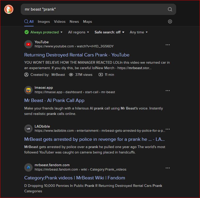Switch to the Images tab
The width and height of the screenshot is (200, 198).
44,22
